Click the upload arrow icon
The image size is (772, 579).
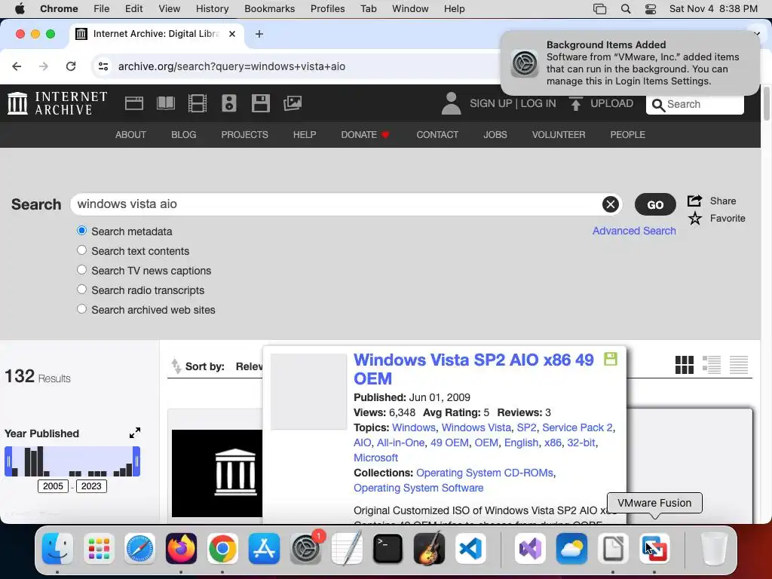click(x=575, y=103)
